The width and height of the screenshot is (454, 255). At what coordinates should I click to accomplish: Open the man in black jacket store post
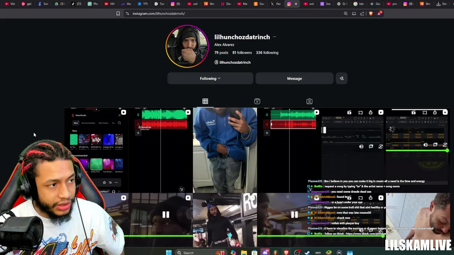(x=225, y=220)
